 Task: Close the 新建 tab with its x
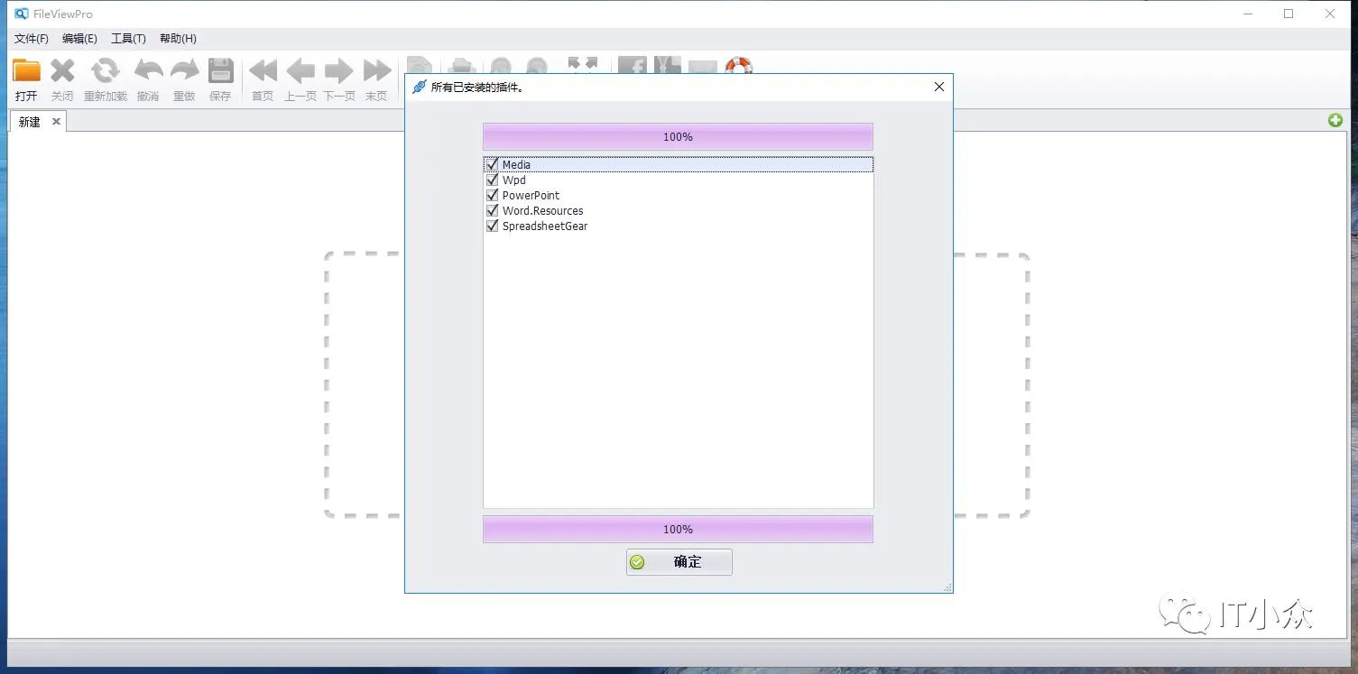tap(56, 121)
